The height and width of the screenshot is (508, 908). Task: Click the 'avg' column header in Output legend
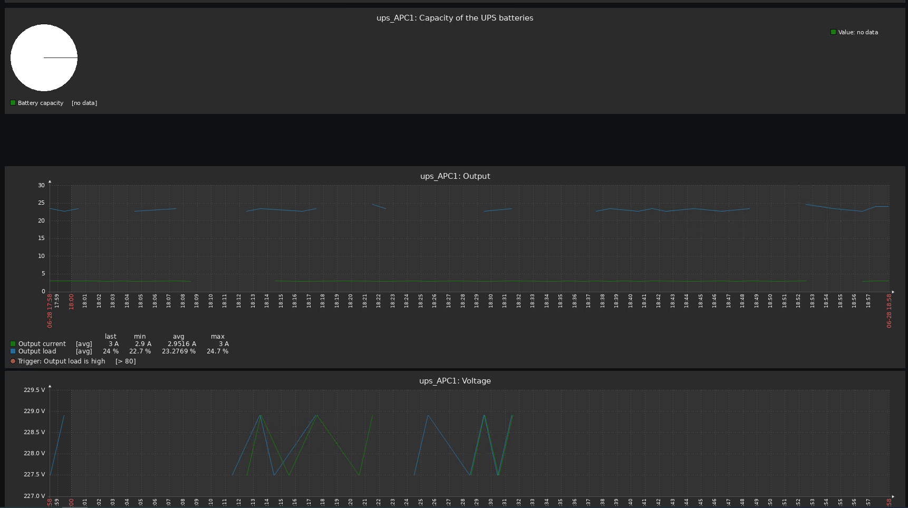point(179,336)
